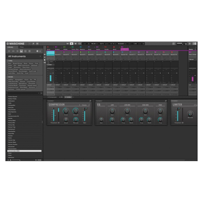This screenshot has width=203, height=203.
Task: Select the Samples file type icon in browser
Action: tap(29, 51)
